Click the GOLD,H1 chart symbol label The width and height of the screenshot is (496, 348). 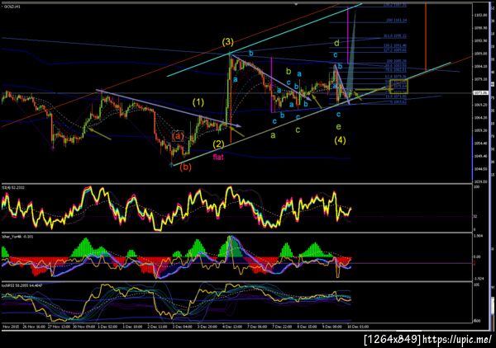12,7
